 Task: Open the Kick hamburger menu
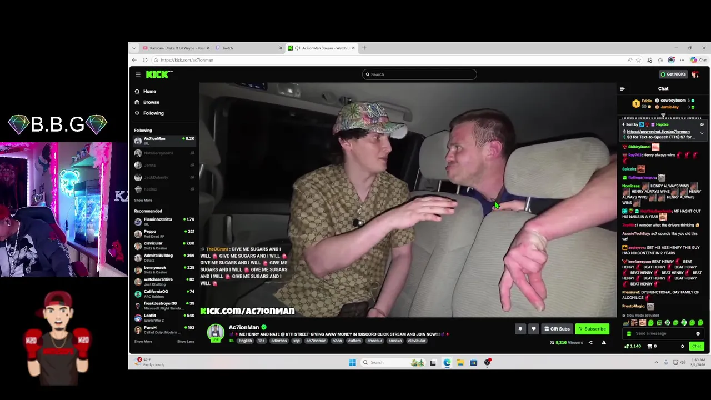tap(138, 74)
